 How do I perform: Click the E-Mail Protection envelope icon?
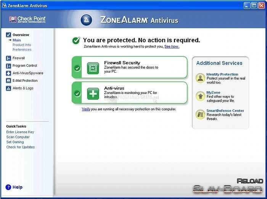[x=8, y=81]
